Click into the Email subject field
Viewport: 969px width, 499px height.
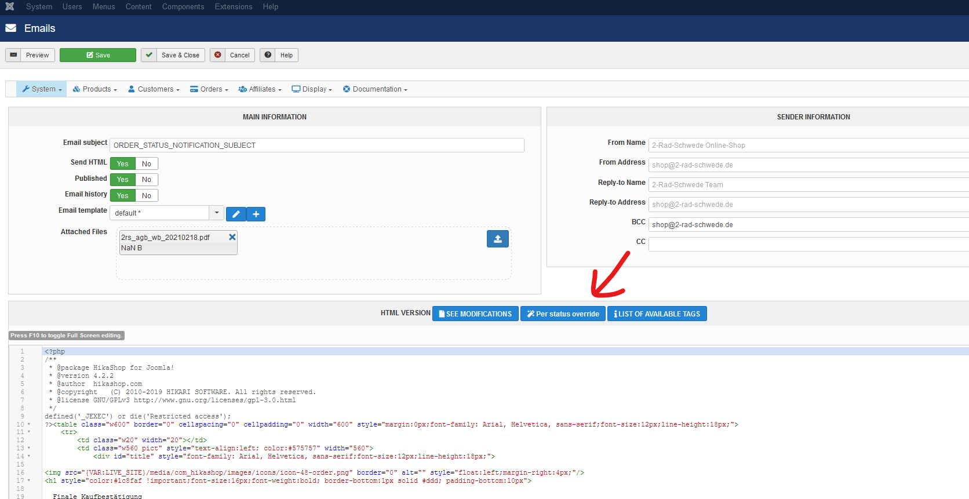(316, 145)
